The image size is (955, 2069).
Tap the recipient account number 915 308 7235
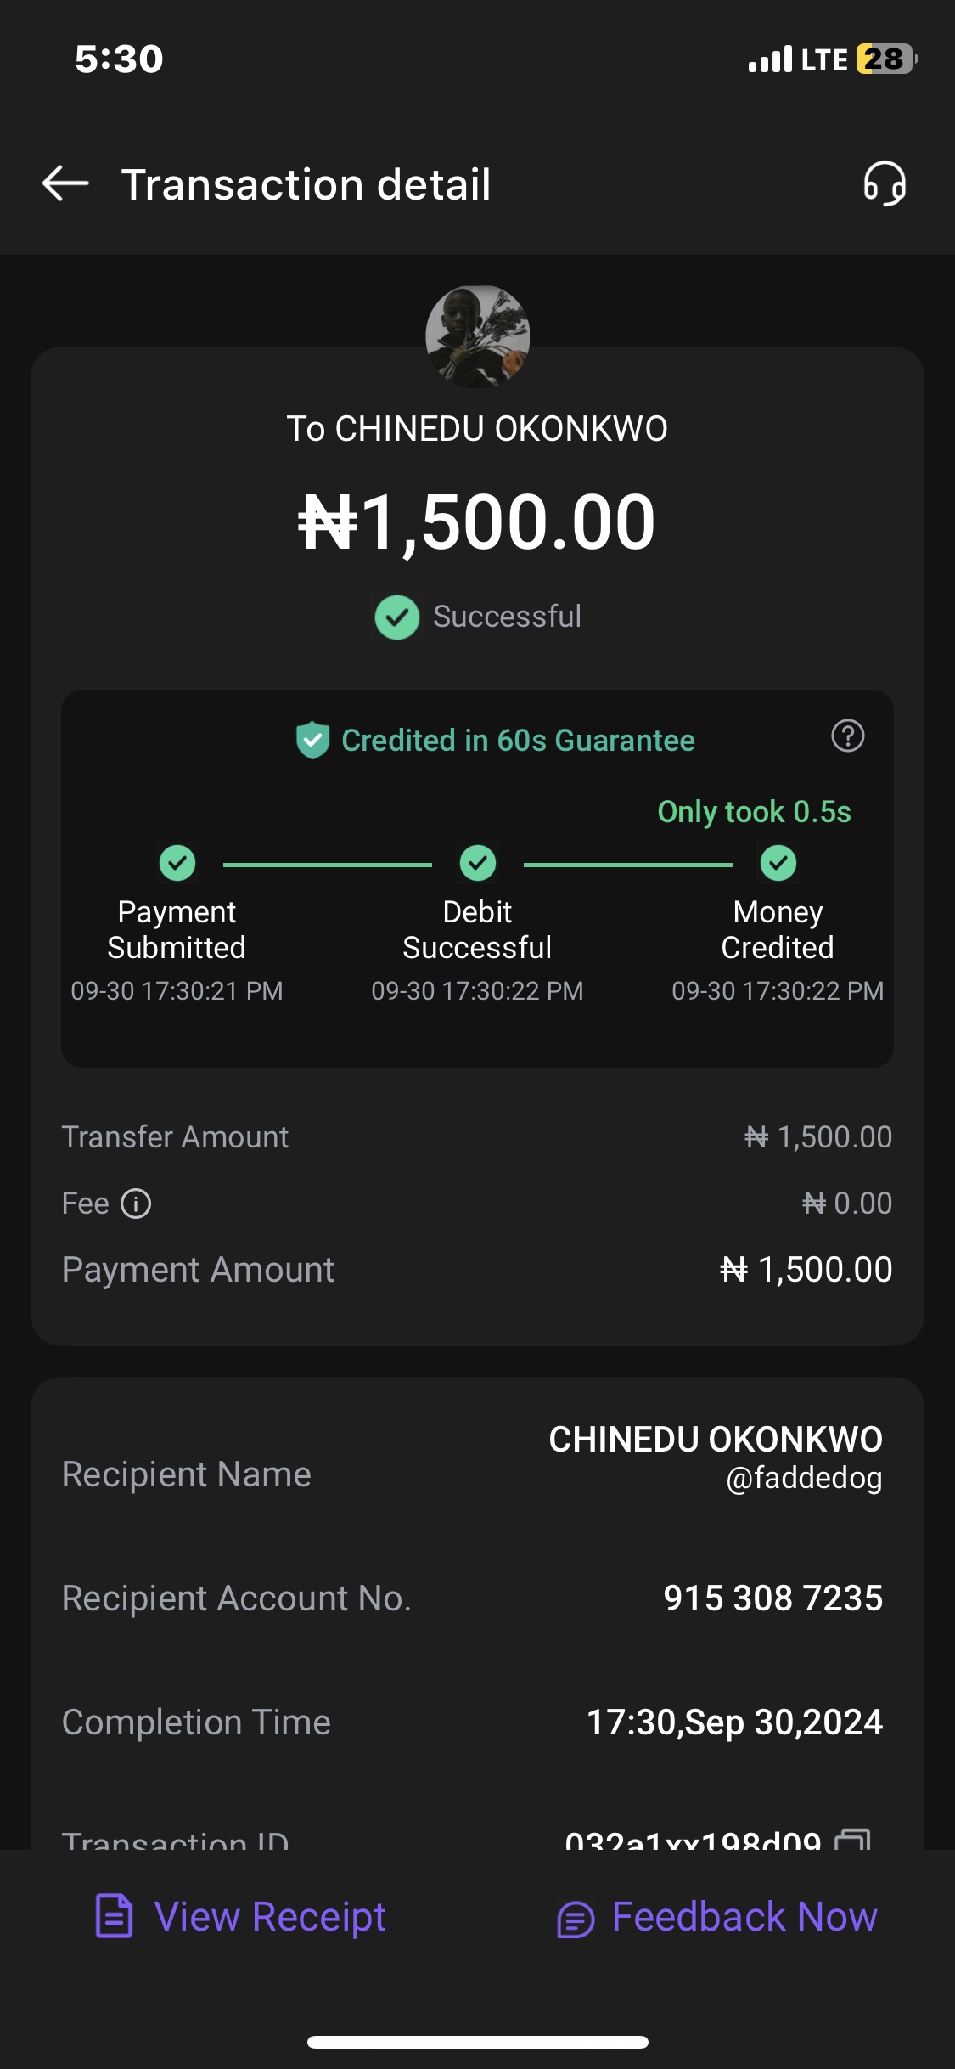(x=772, y=1598)
